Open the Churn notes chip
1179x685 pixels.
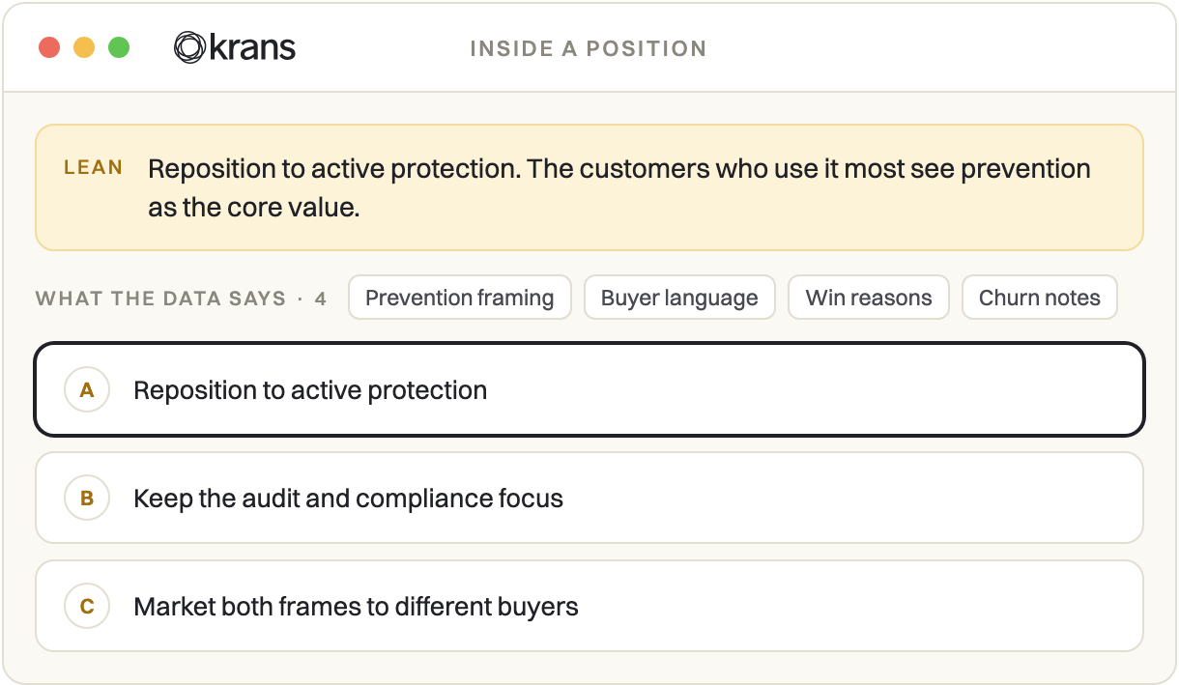[x=1039, y=298]
